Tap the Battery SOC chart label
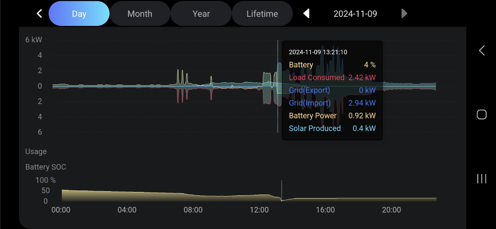Screen dimensions: 496x229 click(x=45, y=167)
